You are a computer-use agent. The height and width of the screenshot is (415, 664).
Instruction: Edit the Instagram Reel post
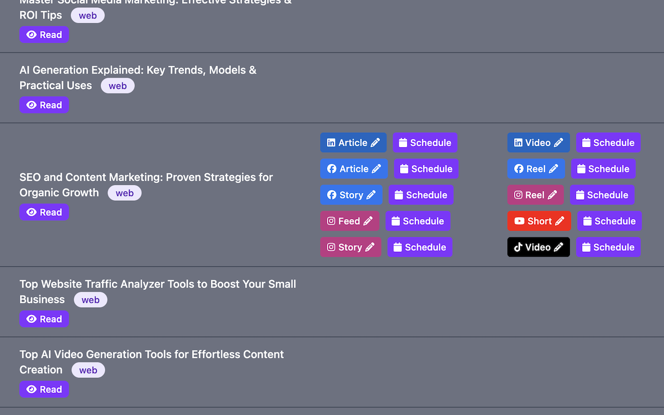536,195
